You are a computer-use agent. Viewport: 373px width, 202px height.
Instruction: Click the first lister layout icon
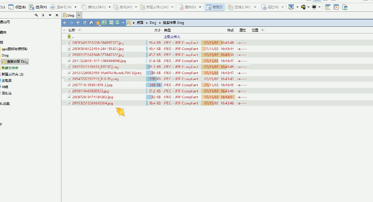pyautogui.click(x=328, y=7)
